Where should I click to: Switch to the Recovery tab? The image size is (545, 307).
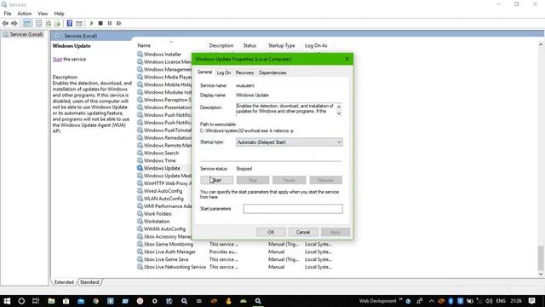click(244, 72)
